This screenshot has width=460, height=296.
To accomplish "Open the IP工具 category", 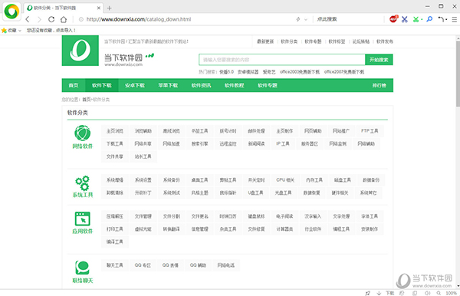I will (283, 143).
